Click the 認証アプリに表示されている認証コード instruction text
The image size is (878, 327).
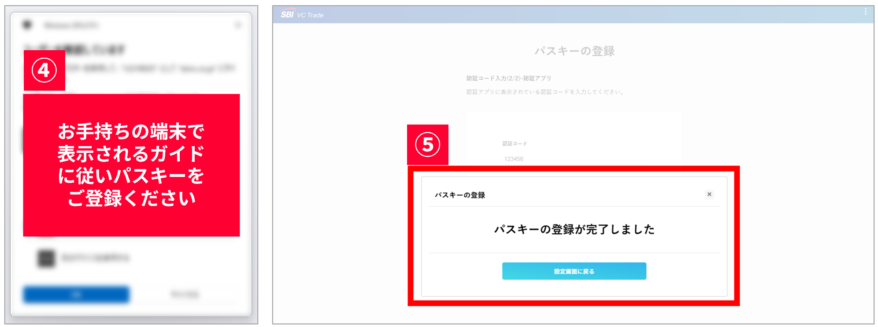(x=545, y=92)
